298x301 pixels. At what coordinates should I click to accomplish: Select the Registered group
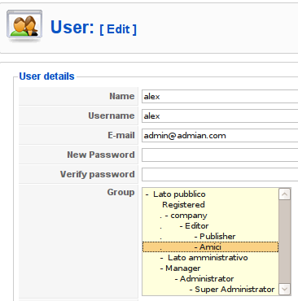210,205
